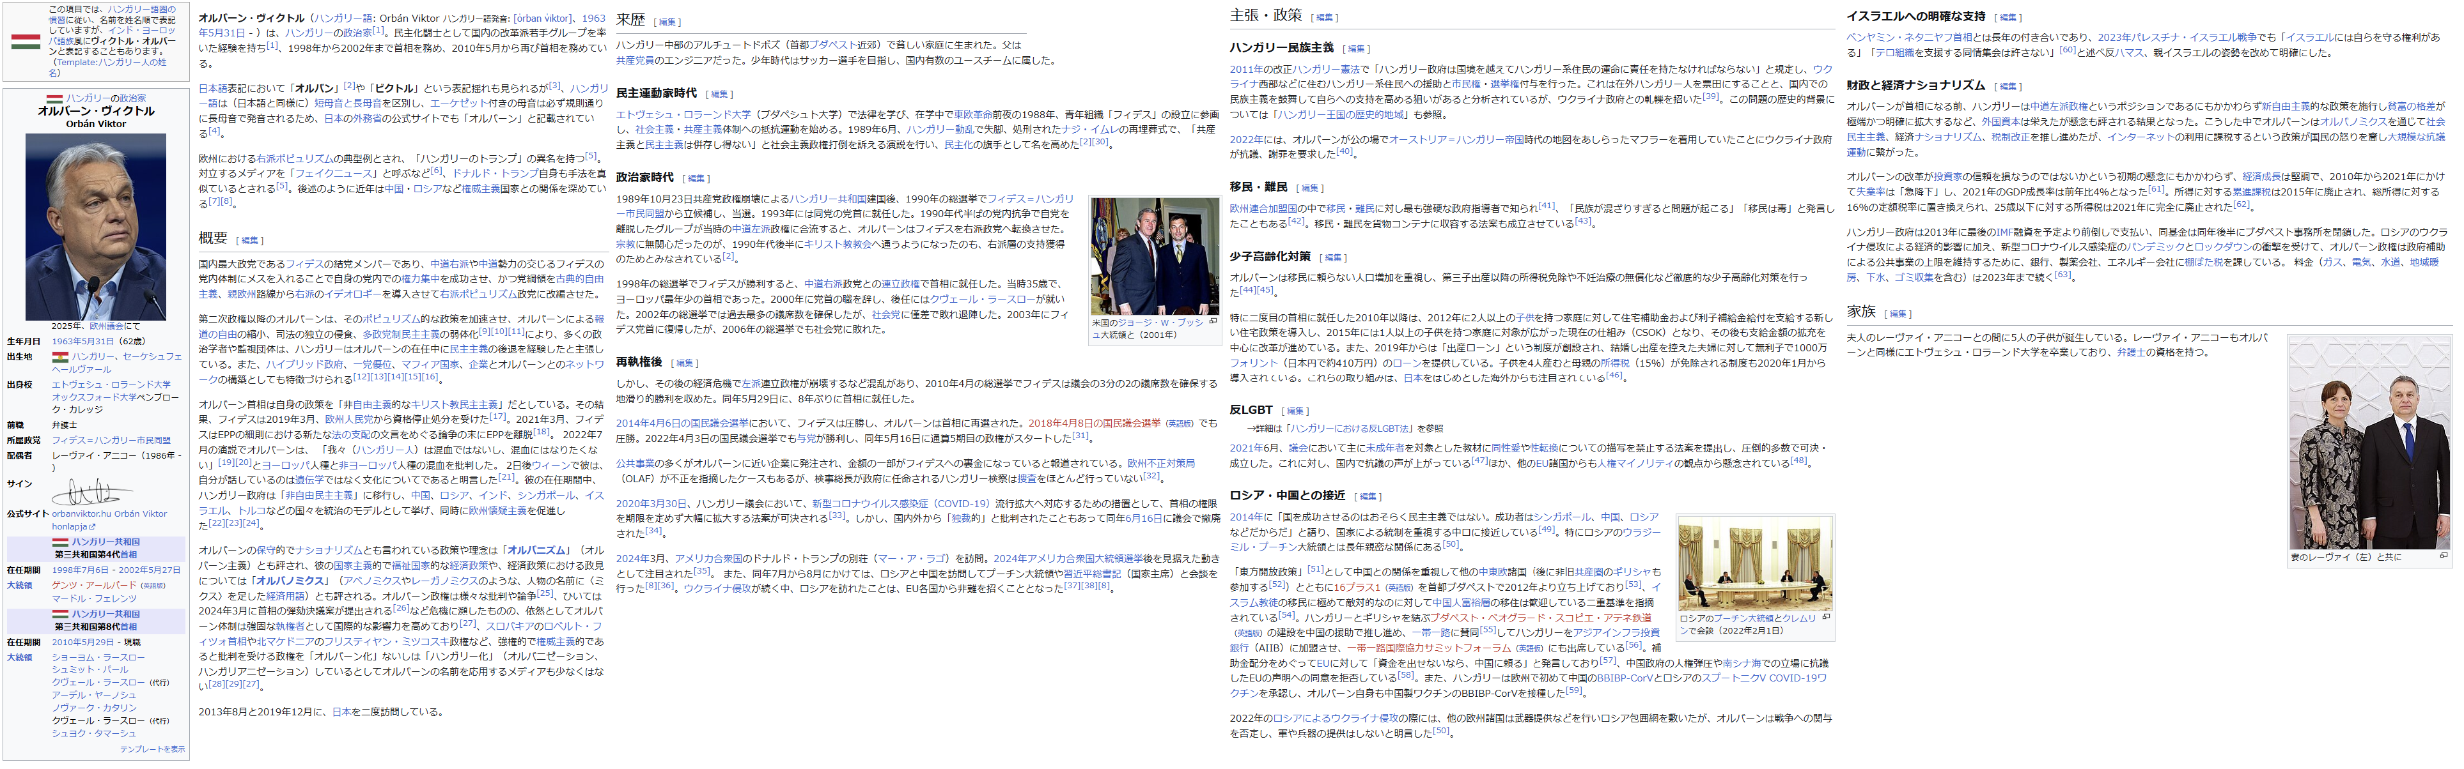This screenshot has width=2464, height=769.
Task: Click the Hungarian flag in the top notice box
Action: coord(26,41)
